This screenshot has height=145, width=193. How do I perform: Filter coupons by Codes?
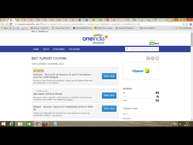pyautogui.click(x=125, y=96)
